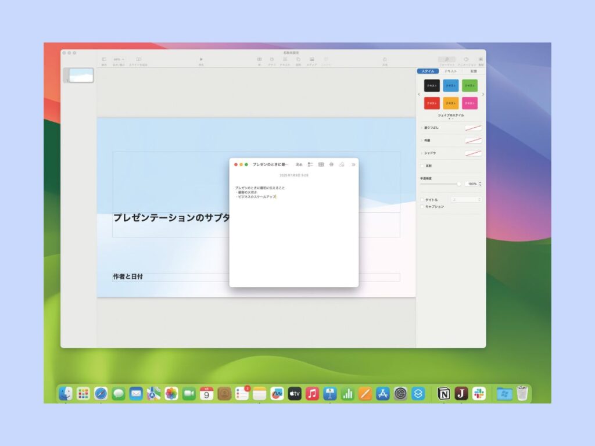
Task: Open the title position dropdown
Action: (x=466, y=200)
